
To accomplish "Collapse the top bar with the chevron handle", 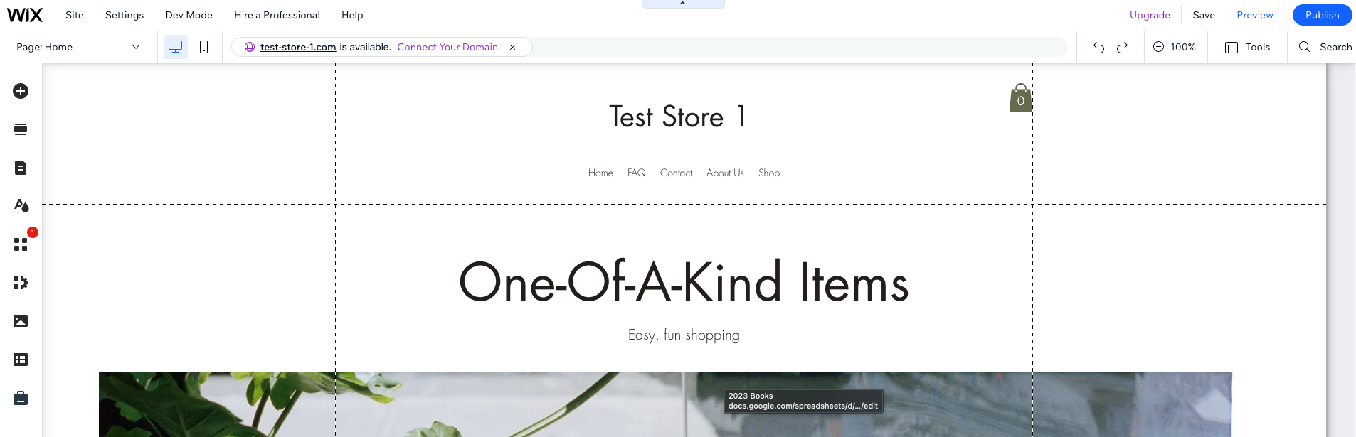I will [x=683, y=4].
